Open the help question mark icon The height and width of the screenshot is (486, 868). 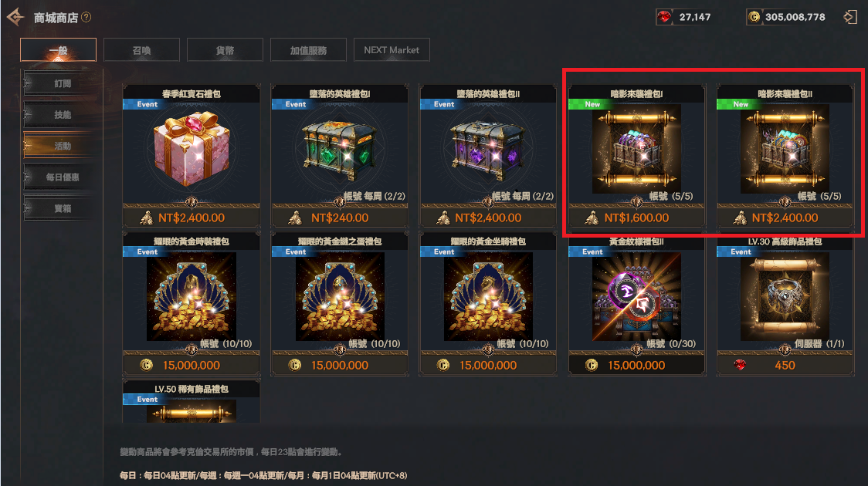tap(86, 17)
